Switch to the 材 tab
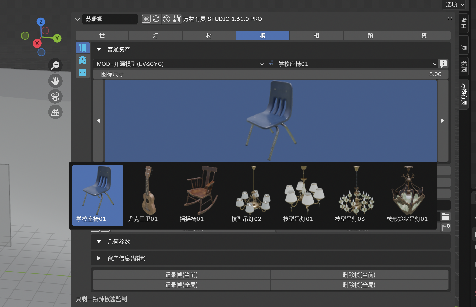The image size is (476, 307). click(x=209, y=35)
